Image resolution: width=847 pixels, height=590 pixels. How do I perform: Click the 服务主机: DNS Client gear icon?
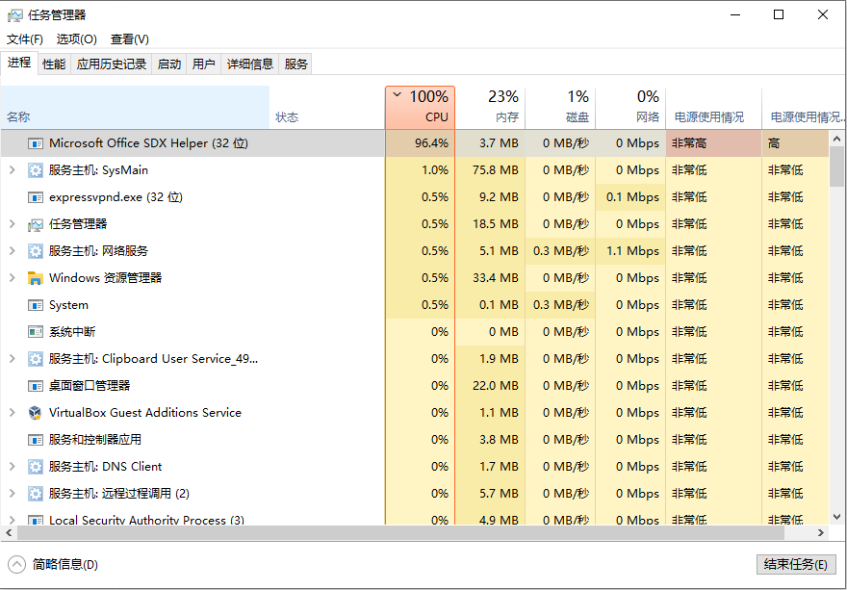pos(35,467)
